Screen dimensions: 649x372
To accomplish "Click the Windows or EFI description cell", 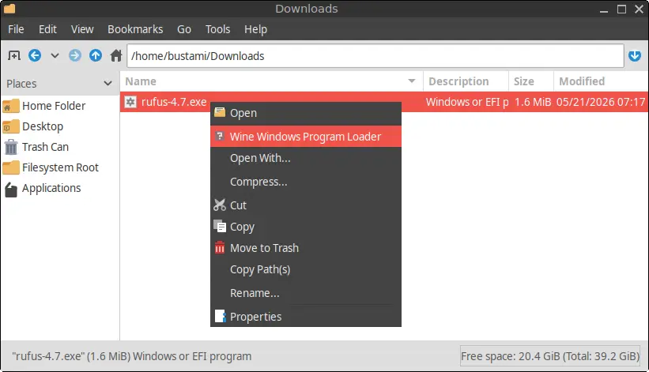I will click(x=467, y=102).
